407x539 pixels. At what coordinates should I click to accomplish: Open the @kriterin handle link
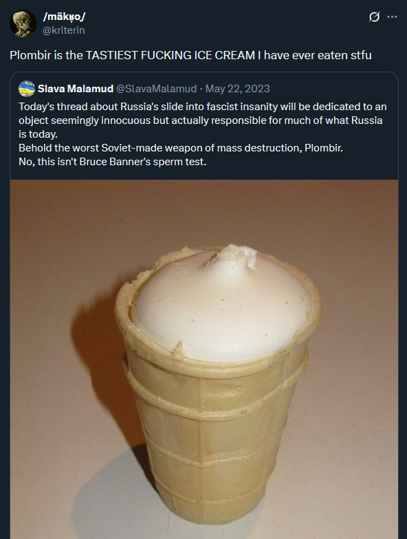tap(63, 30)
